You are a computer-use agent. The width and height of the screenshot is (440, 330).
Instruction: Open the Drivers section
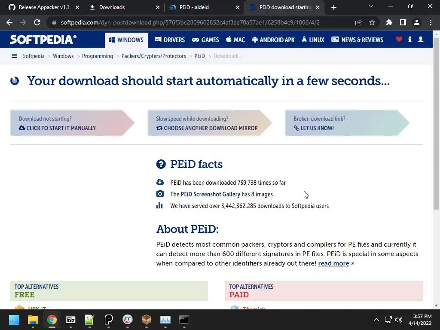point(170,40)
